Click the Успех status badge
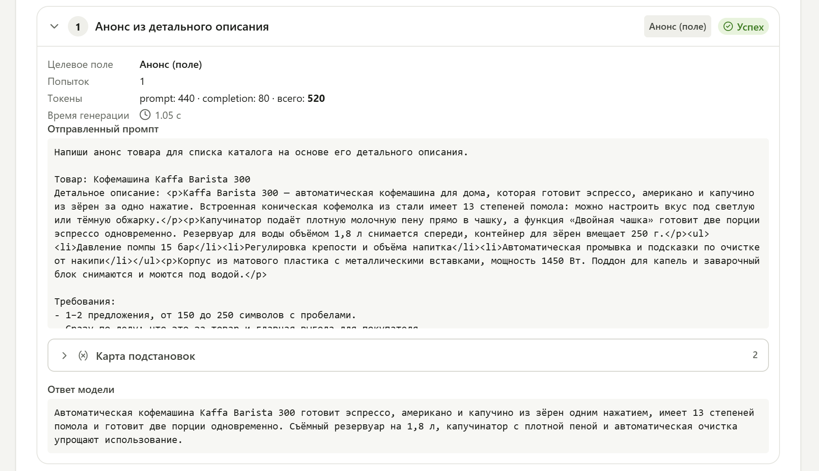Screen dimensions: 819x471 pyautogui.click(x=743, y=27)
